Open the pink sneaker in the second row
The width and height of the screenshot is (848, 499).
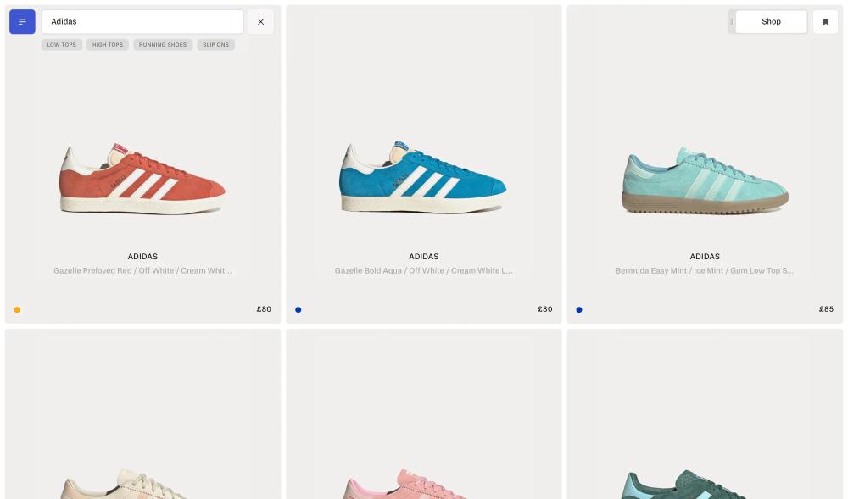411,484
